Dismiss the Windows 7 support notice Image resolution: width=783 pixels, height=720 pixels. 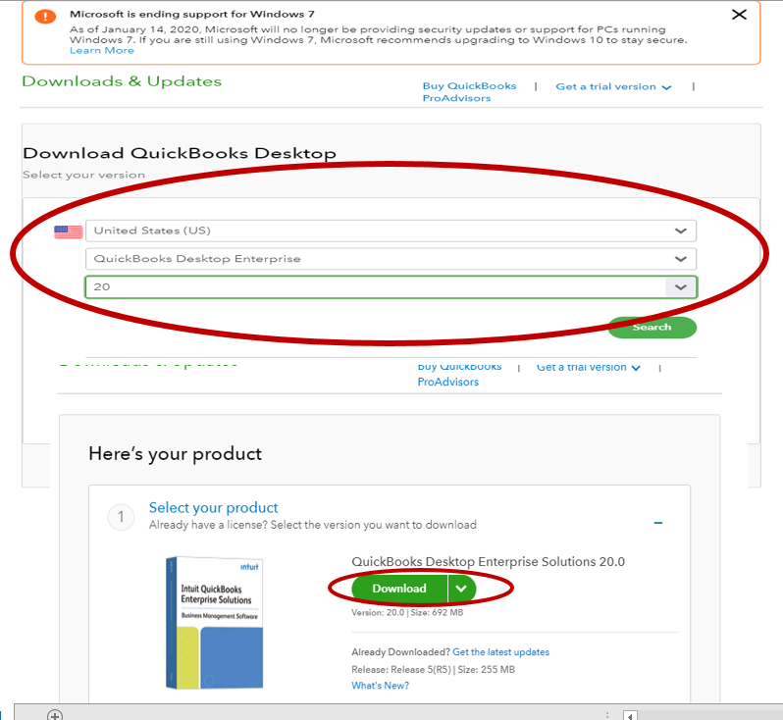(739, 15)
